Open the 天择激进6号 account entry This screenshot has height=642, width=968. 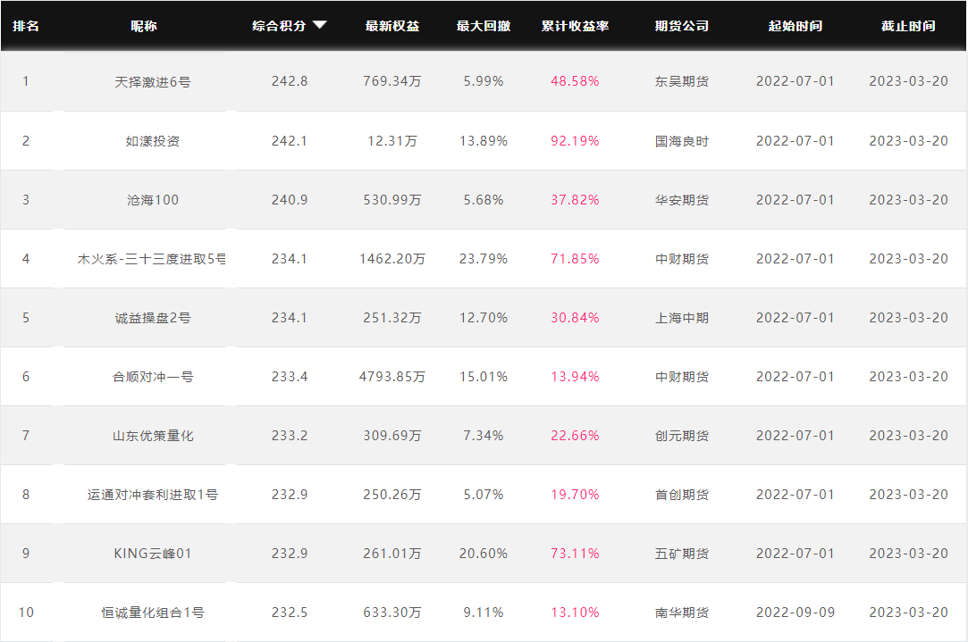point(153,82)
